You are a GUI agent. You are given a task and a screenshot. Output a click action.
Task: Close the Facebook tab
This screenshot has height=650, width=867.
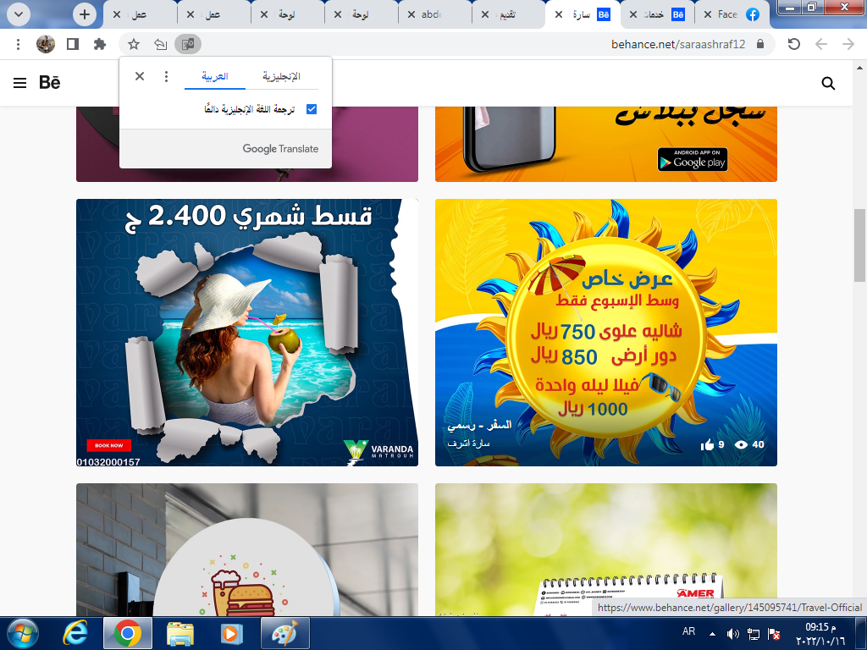[707, 14]
